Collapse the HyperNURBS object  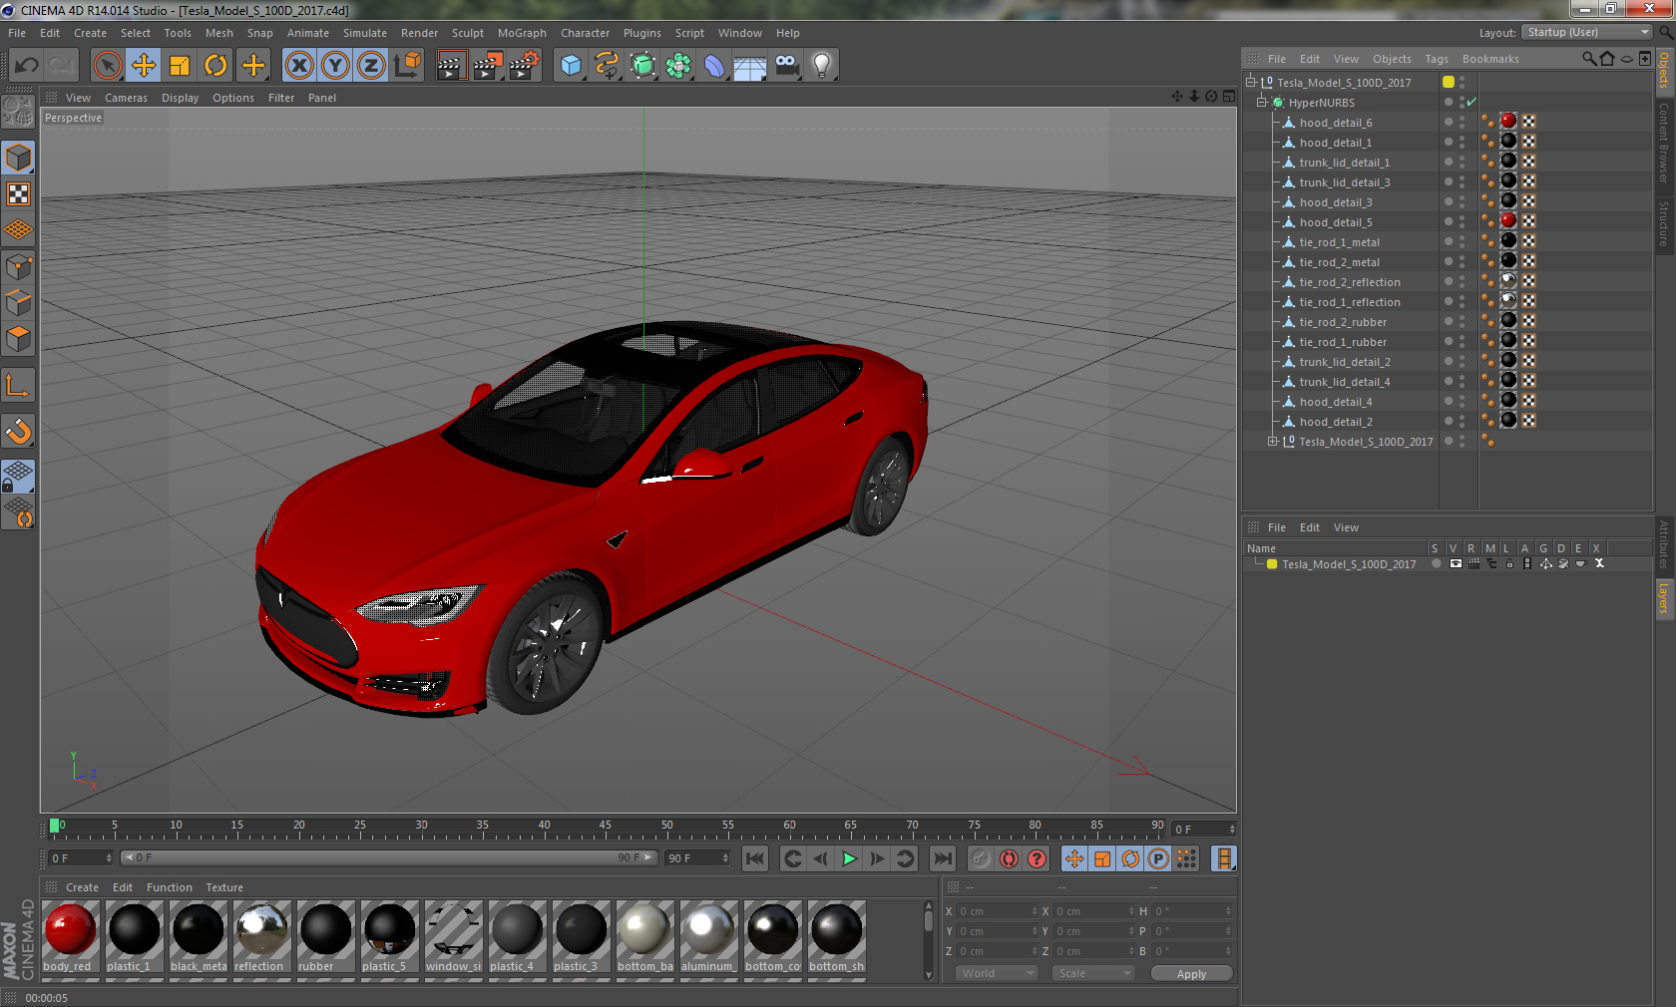(x=1262, y=102)
